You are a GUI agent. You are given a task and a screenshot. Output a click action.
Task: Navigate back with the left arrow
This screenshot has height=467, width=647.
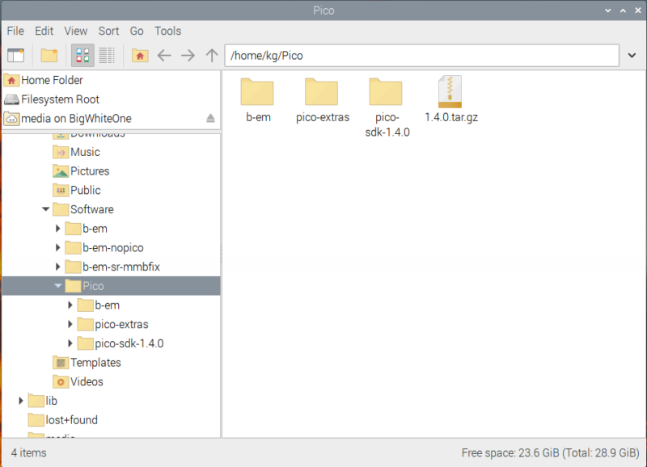[164, 55]
